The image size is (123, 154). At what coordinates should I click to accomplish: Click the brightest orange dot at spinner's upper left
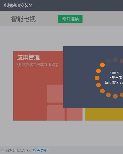(102, 65)
